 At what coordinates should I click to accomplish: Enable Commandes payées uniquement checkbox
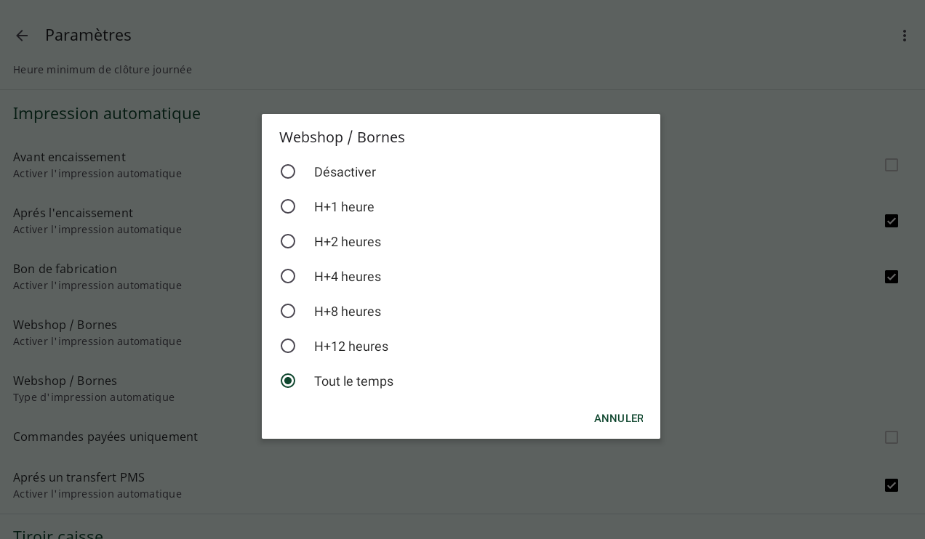(x=892, y=437)
